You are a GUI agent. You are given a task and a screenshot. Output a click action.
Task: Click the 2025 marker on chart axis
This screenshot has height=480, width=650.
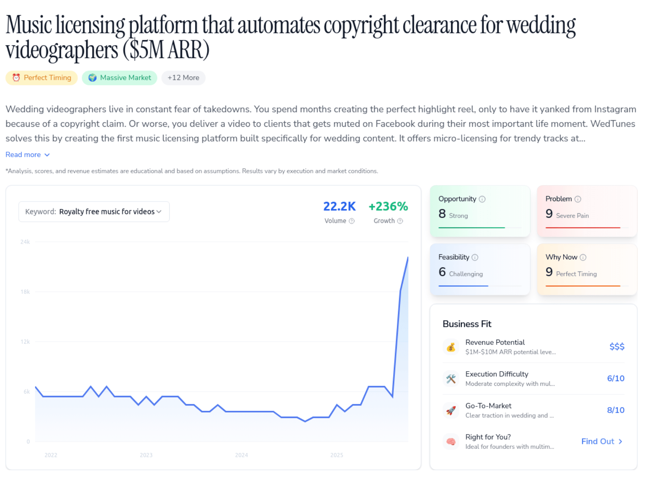(337, 455)
